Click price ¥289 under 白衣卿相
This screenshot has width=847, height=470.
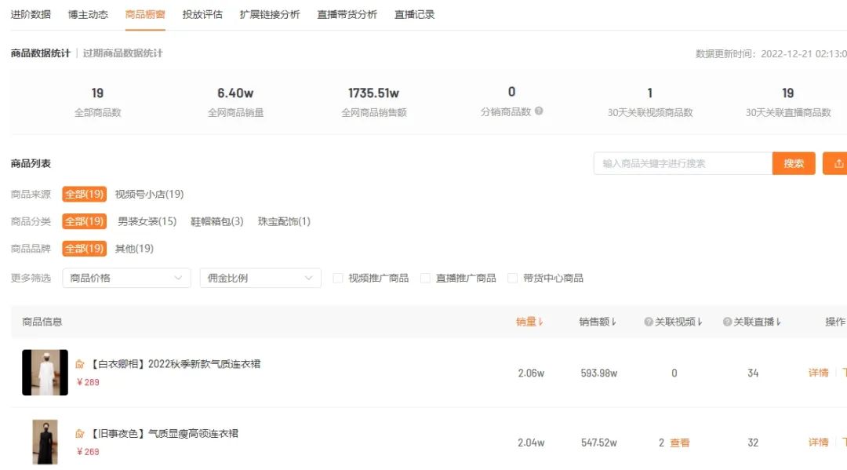click(88, 382)
